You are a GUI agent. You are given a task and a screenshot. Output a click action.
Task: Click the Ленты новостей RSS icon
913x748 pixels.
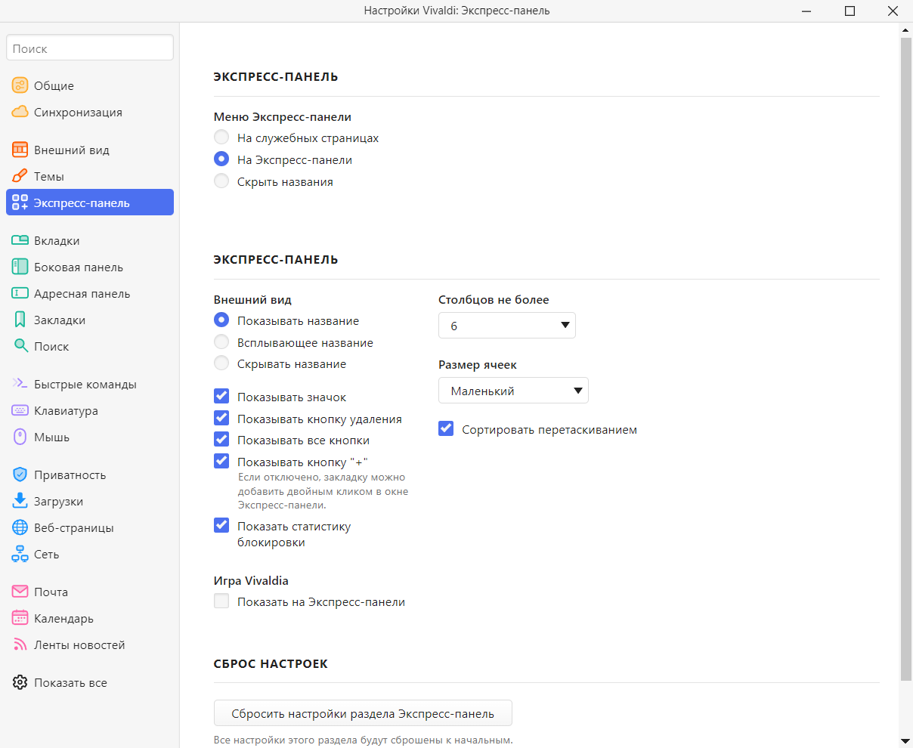click(x=20, y=644)
